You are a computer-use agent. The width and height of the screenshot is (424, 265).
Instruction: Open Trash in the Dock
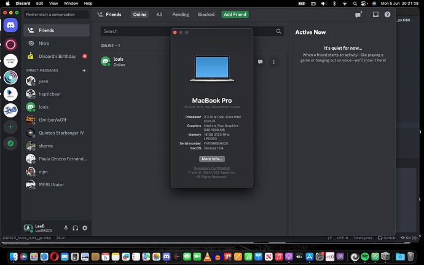[x=410, y=256]
